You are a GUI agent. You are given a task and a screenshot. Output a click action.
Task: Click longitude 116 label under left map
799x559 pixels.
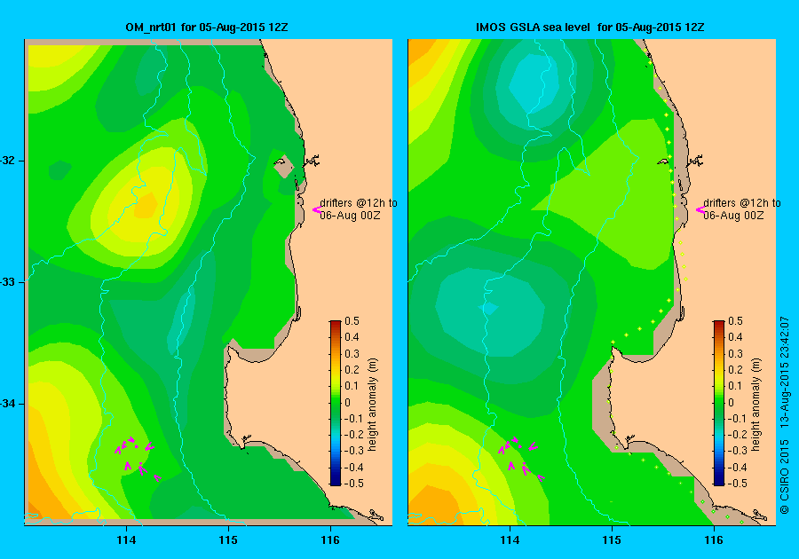[330, 540]
